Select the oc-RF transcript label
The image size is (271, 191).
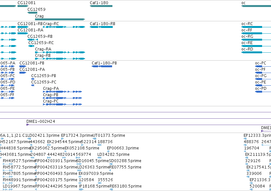[247, 30]
